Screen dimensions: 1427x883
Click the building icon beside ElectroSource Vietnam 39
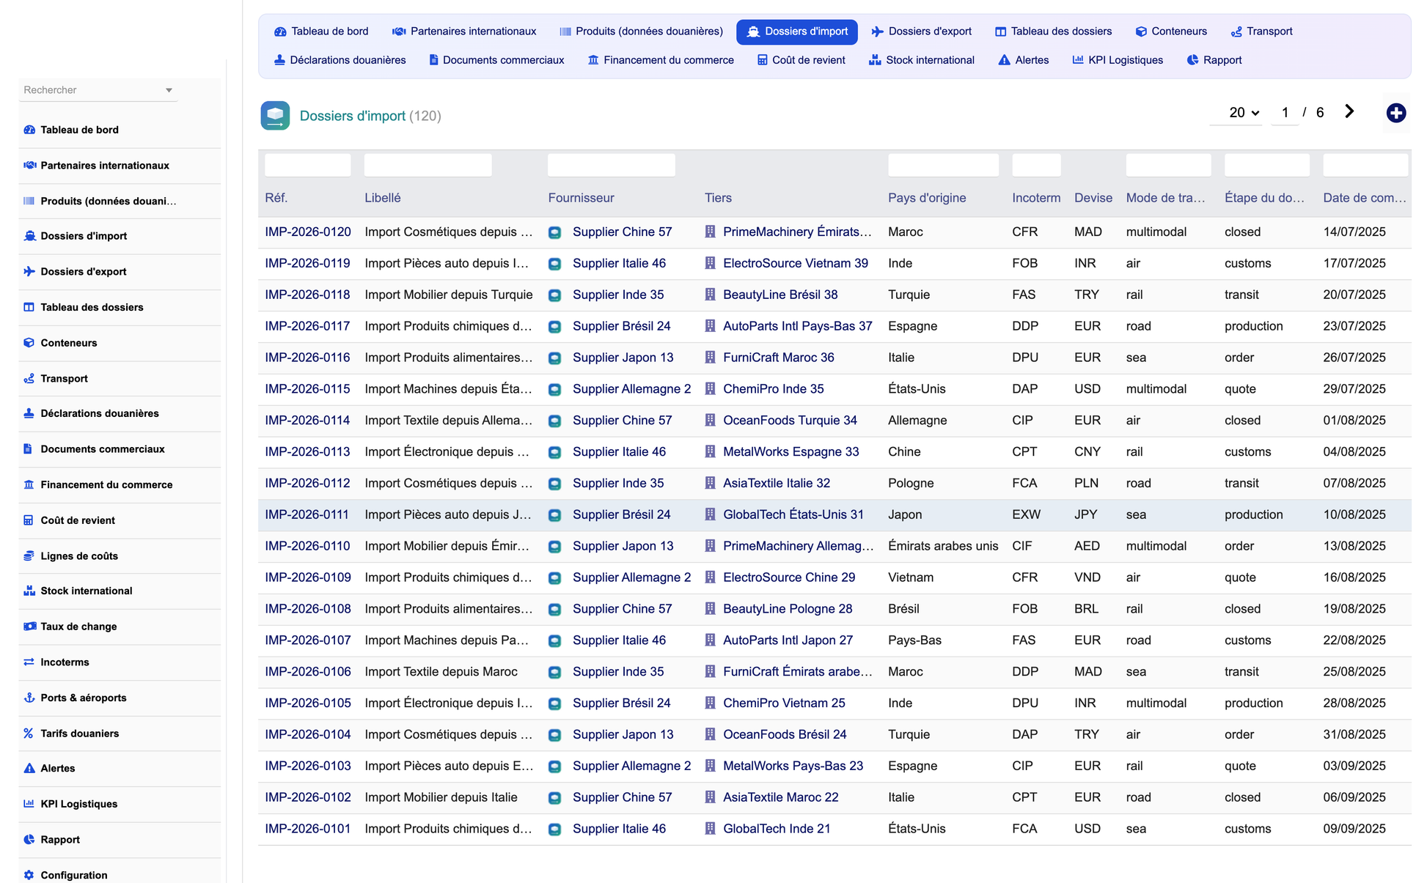[710, 263]
